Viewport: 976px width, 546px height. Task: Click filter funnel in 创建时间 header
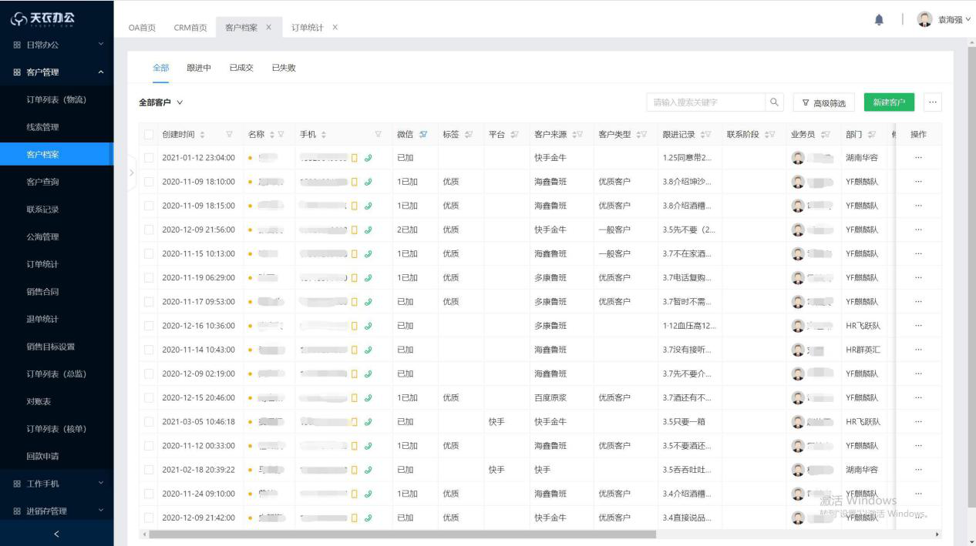[x=229, y=135]
